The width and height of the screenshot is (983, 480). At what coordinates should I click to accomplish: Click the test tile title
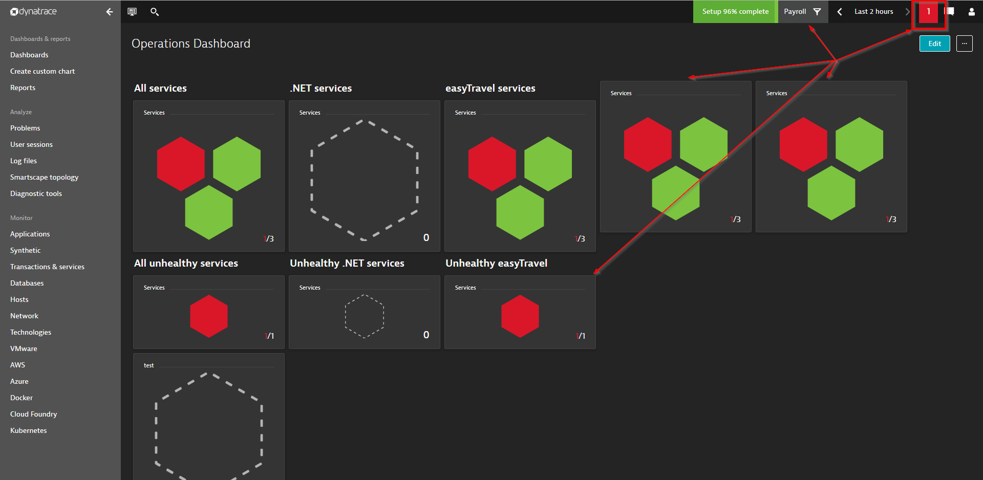(148, 365)
